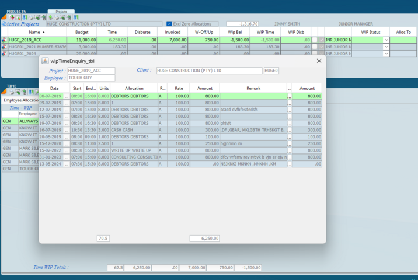
Task: Open date picker button for 08-07-2019 row
Action: pyautogui.click(x=67, y=96)
